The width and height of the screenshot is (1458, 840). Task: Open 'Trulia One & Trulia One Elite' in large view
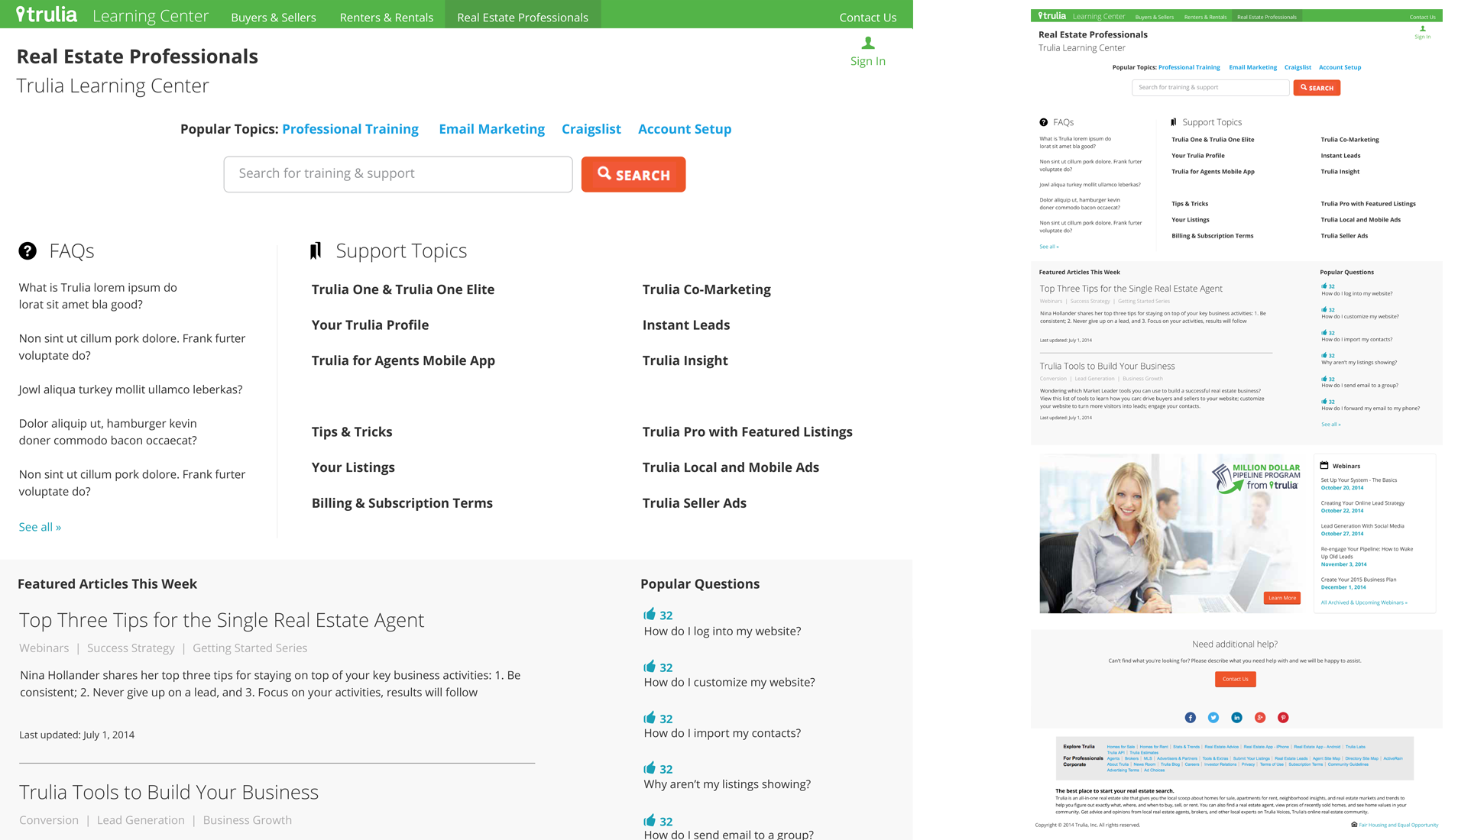[403, 289]
